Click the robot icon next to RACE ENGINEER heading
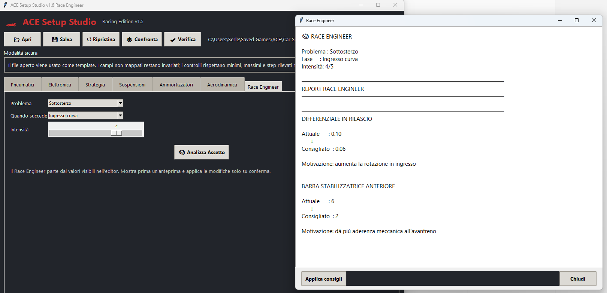The width and height of the screenshot is (607, 293). tap(305, 37)
